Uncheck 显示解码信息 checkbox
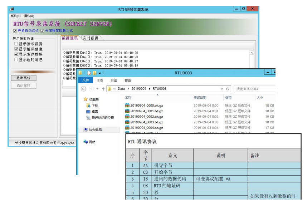The image size is (307, 201). click(x=16, y=49)
